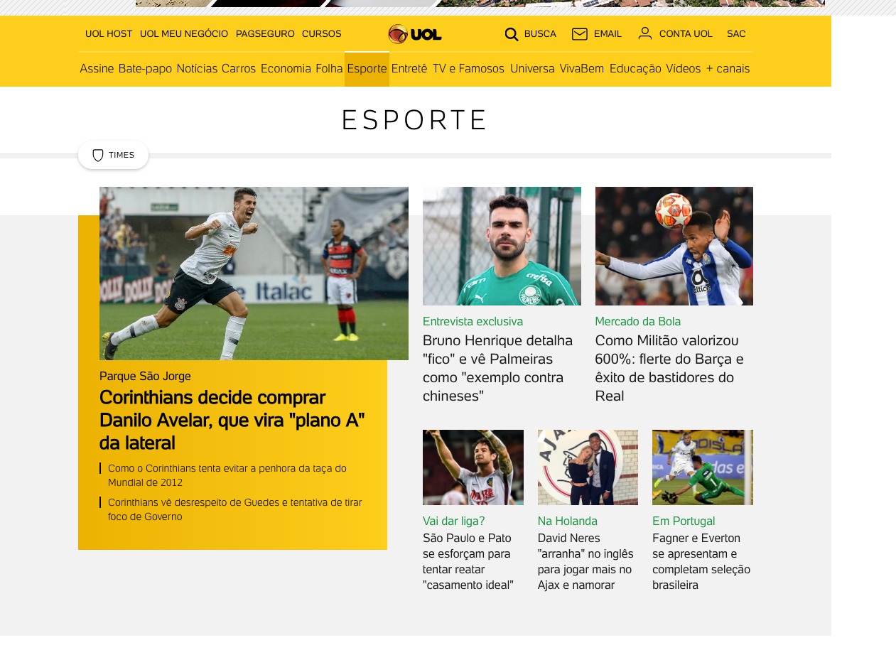
Task: Open the UOL HOST link
Action: point(109,34)
